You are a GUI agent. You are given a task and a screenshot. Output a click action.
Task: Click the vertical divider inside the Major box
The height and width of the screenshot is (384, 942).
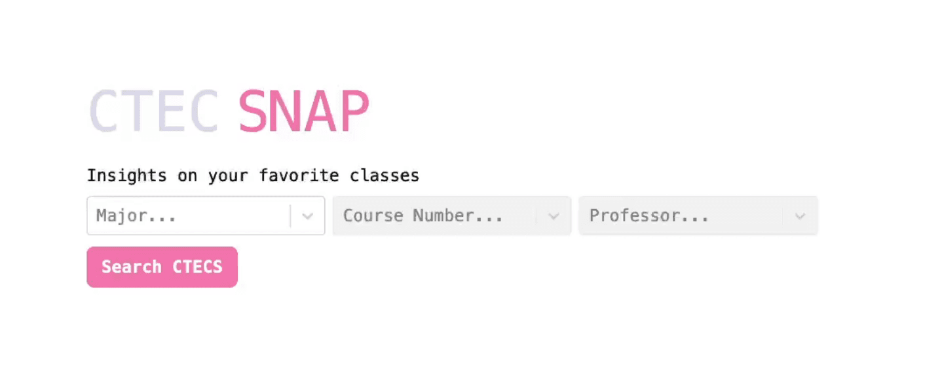click(x=290, y=216)
